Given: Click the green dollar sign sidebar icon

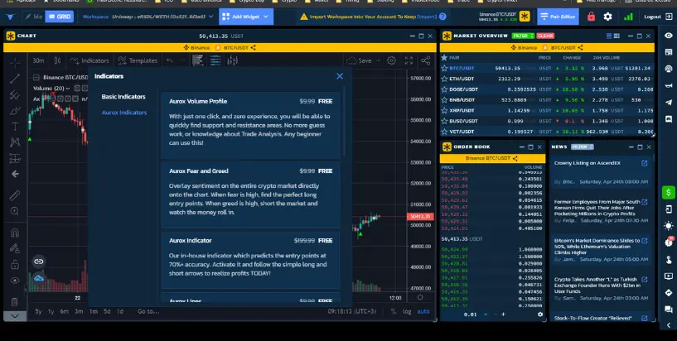Looking at the screenshot, I should coord(669,192).
